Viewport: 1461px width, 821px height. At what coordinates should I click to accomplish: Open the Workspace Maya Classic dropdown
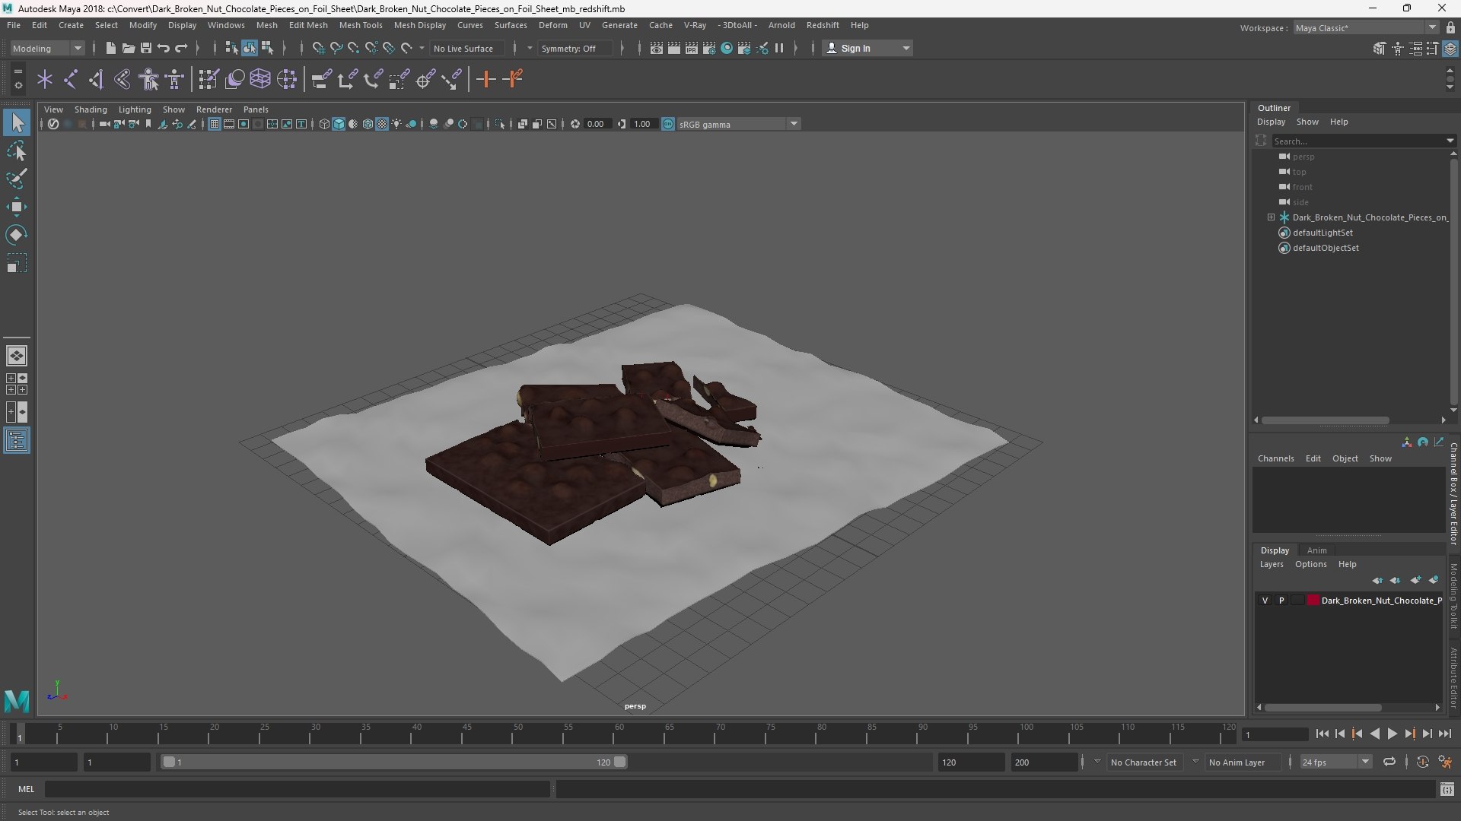click(1366, 28)
